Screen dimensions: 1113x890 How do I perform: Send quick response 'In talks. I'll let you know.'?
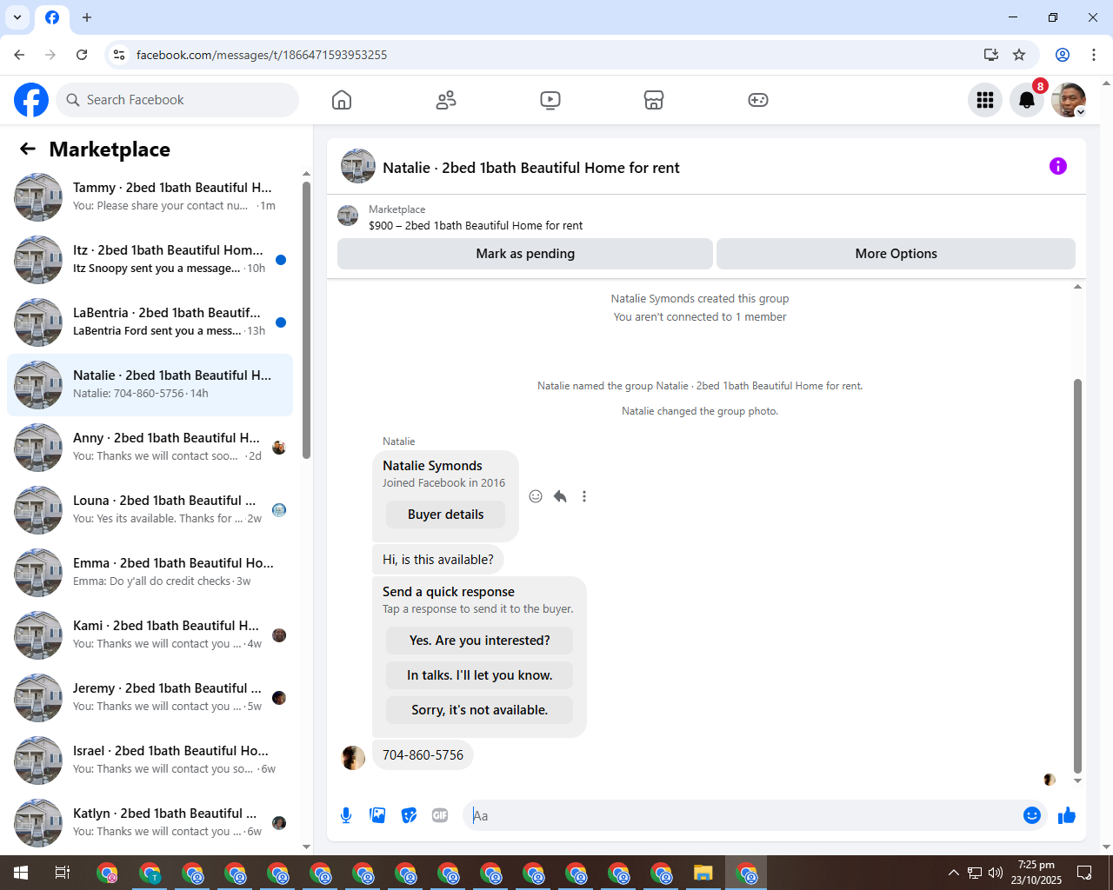(479, 675)
